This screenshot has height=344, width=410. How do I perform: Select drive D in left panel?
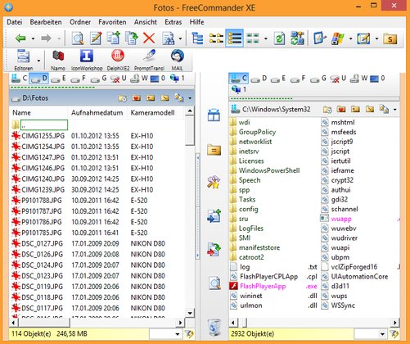tap(38, 79)
